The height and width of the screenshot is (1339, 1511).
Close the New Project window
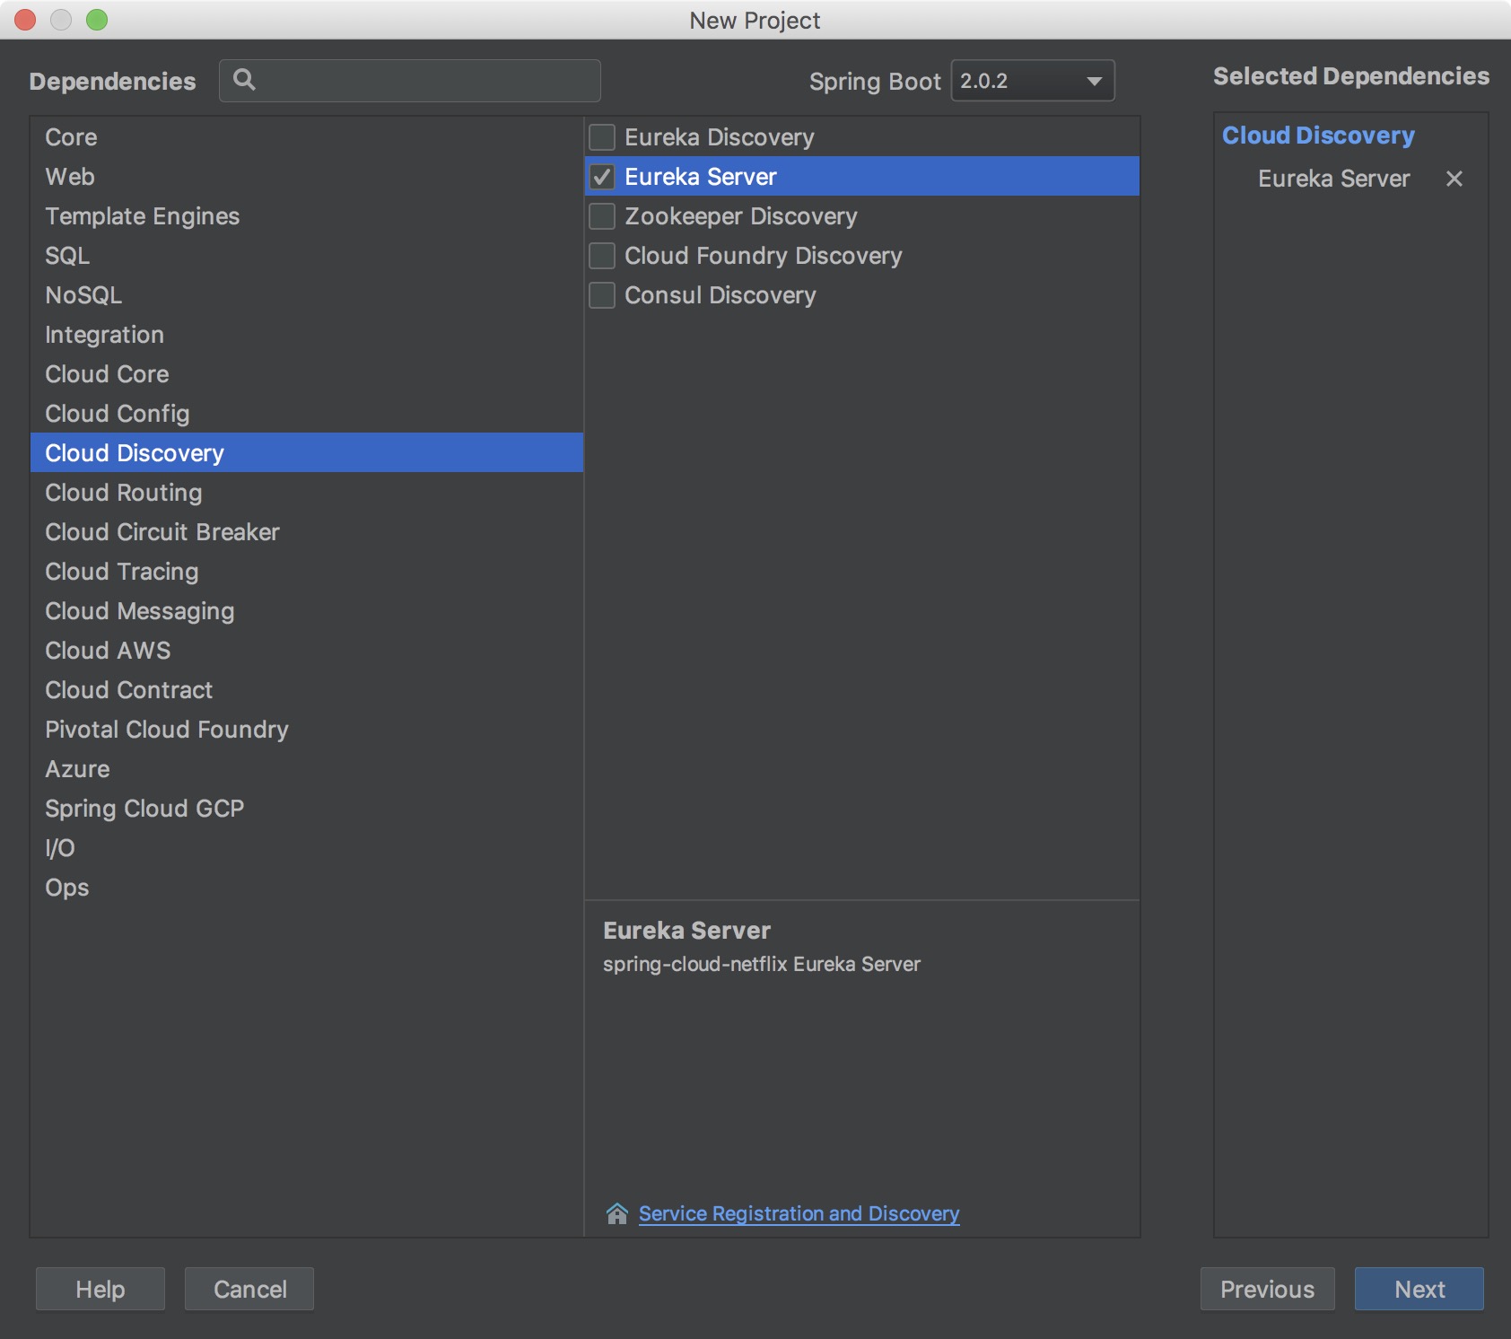click(25, 20)
